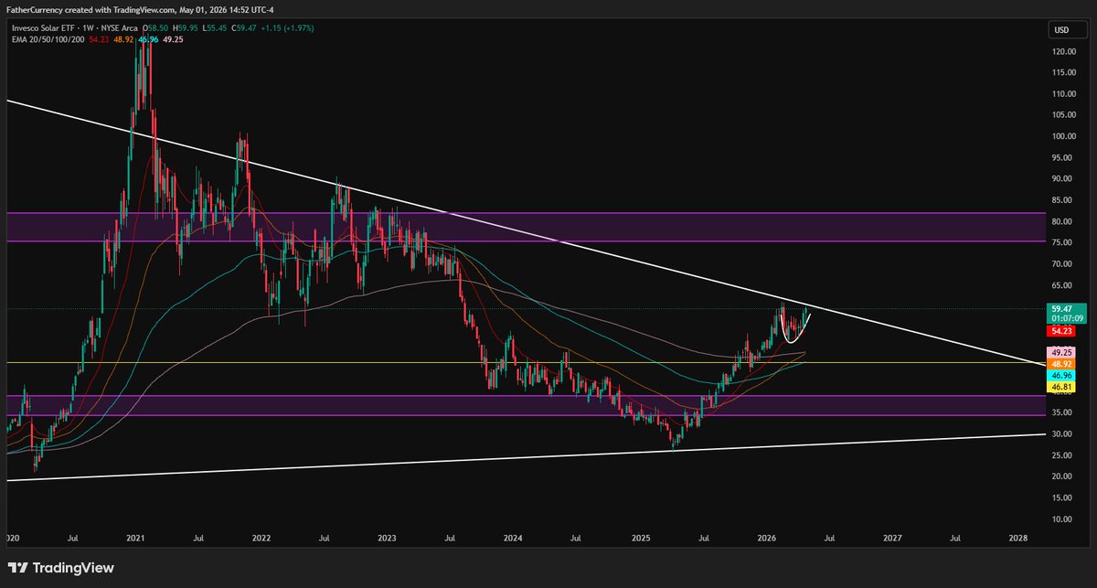Click the 2028 label on time axis

pos(1019,540)
